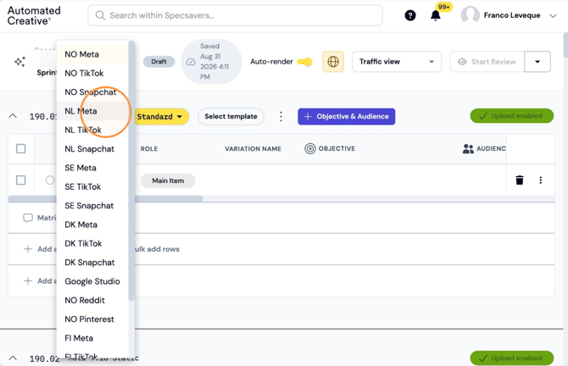Click the globe language icon
568x366 pixels.
tap(333, 62)
